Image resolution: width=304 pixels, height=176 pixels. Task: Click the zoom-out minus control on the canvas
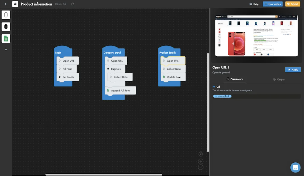pos(201,167)
